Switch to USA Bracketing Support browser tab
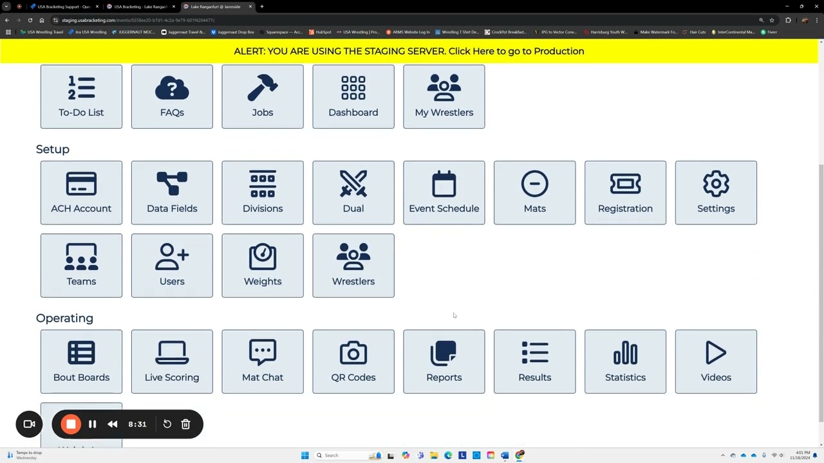The image size is (824, 463). (x=63, y=6)
